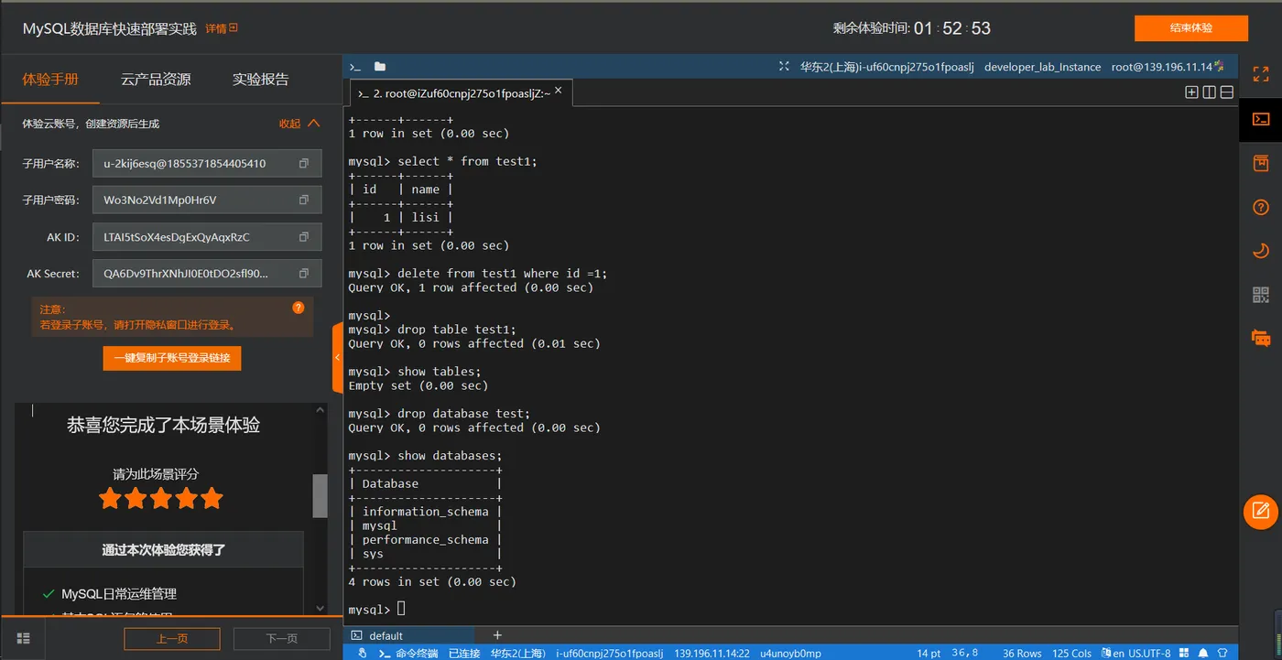1282x660 pixels.
Task: Open the list menu icon at bottom left
Action: tap(24, 638)
